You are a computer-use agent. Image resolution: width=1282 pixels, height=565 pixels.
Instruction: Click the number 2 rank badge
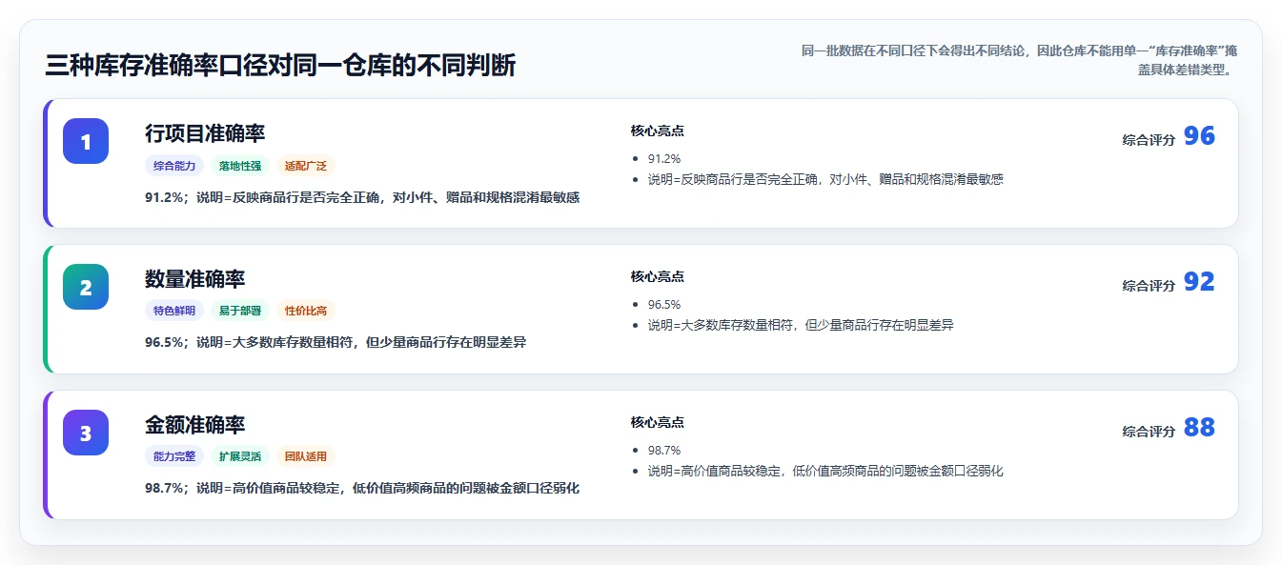(86, 287)
